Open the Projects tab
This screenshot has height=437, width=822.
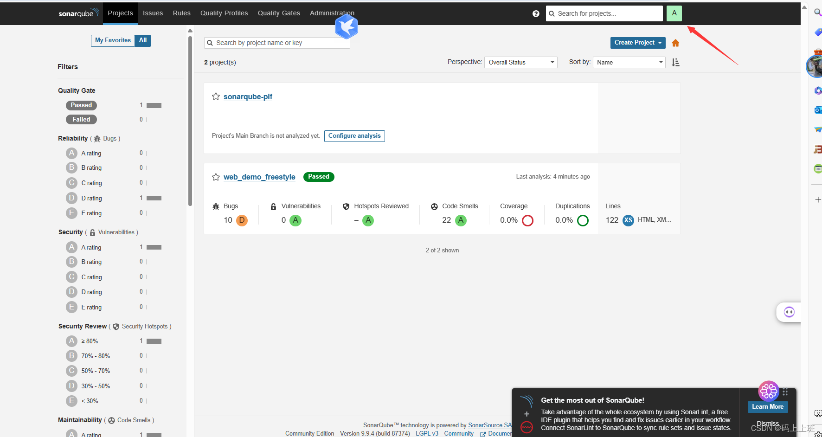click(120, 13)
